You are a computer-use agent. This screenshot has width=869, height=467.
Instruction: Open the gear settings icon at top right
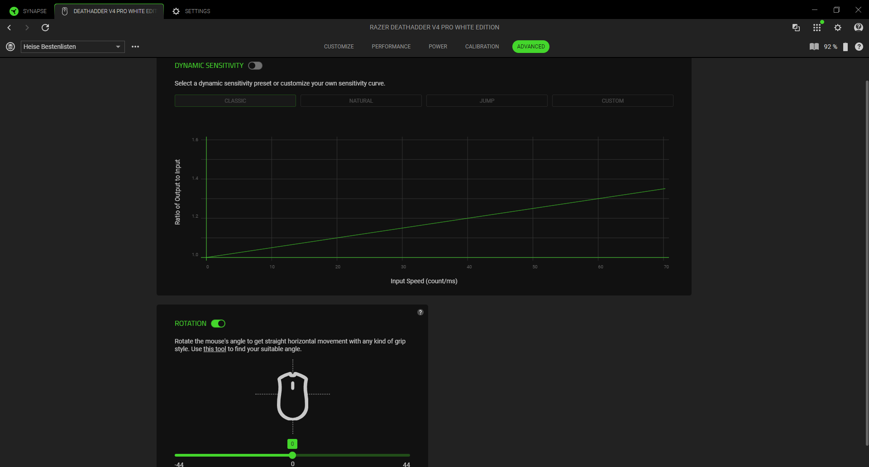click(x=838, y=28)
